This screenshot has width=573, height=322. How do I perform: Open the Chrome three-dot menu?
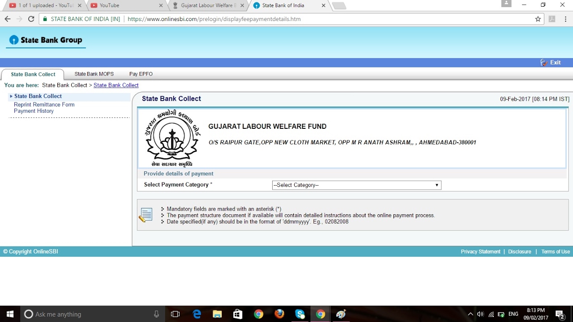point(566,19)
